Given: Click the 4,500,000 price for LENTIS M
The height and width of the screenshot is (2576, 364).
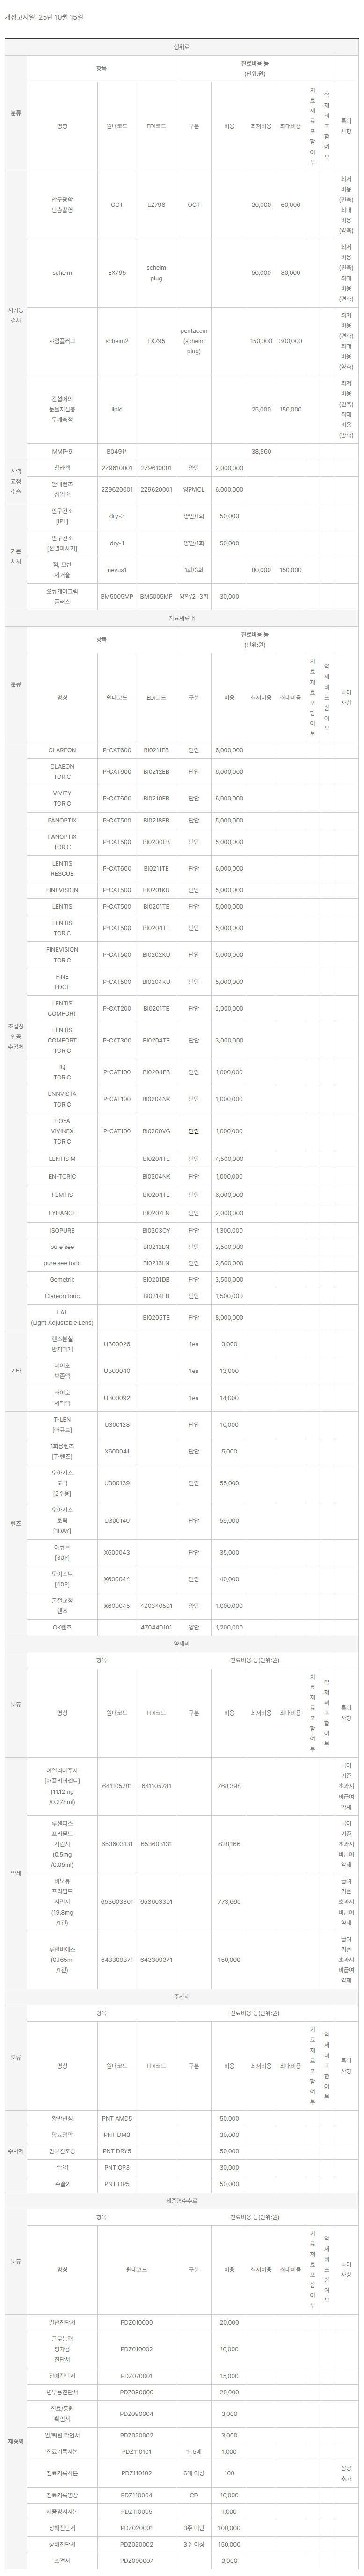Looking at the screenshot, I should point(229,1159).
